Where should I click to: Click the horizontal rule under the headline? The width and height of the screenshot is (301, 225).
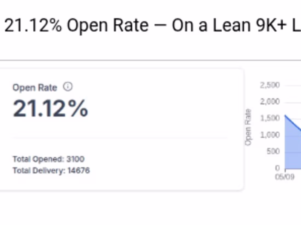[150, 60]
